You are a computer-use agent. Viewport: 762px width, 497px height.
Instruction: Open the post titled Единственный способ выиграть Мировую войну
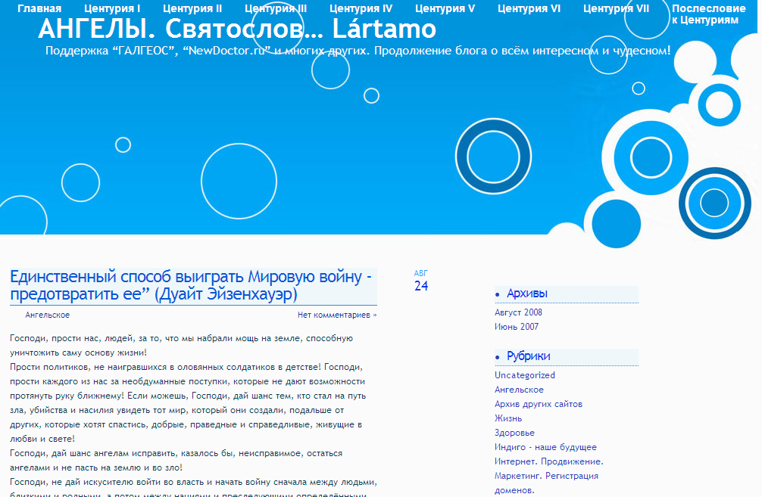[x=191, y=284]
